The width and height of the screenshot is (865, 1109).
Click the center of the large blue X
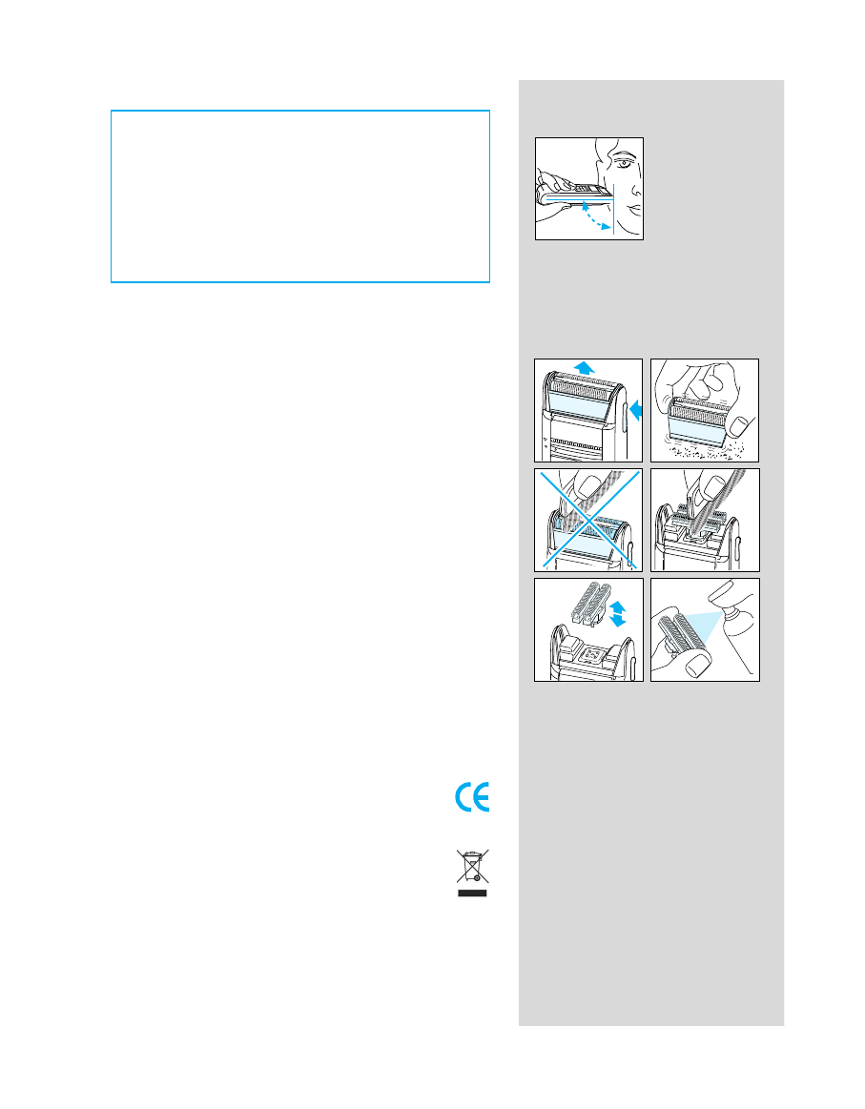[588, 520]
